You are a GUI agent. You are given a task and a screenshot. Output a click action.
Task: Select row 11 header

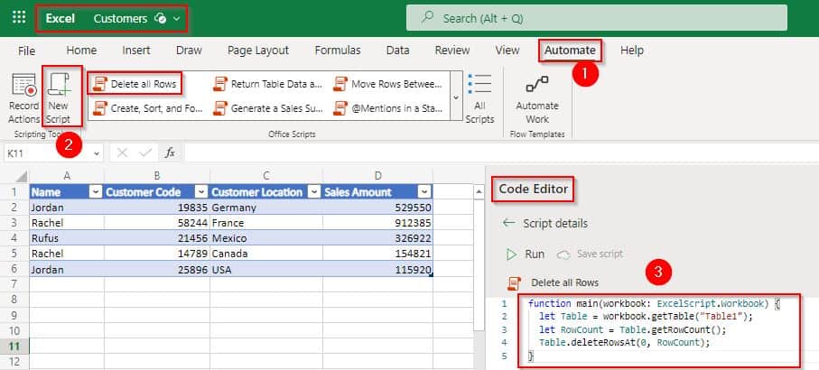pos(14,346)
